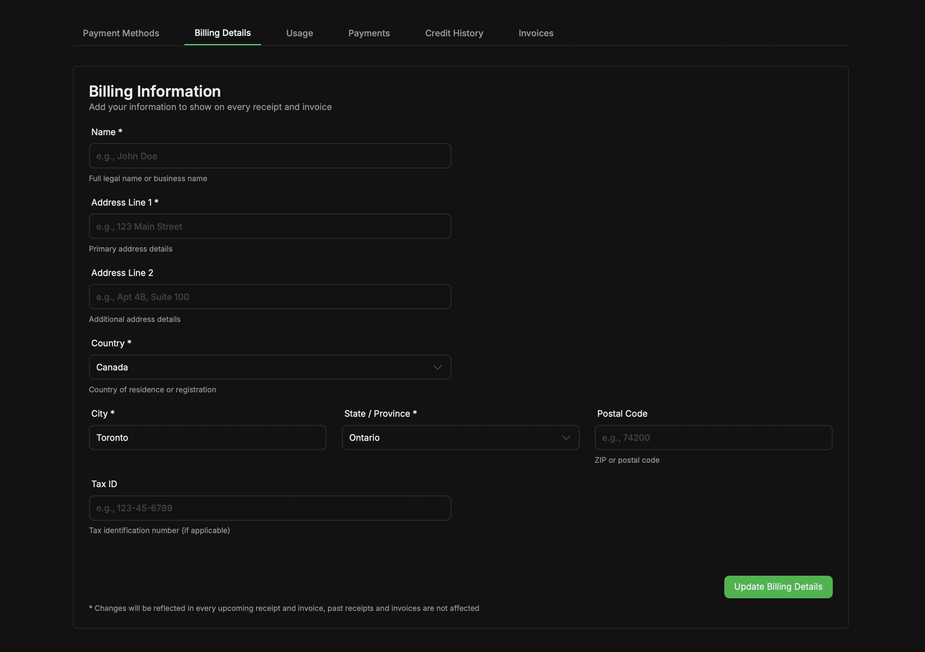Click the 'ZIP or postal code' helper text
Screen dimensions: 925x652
(627, 460)
